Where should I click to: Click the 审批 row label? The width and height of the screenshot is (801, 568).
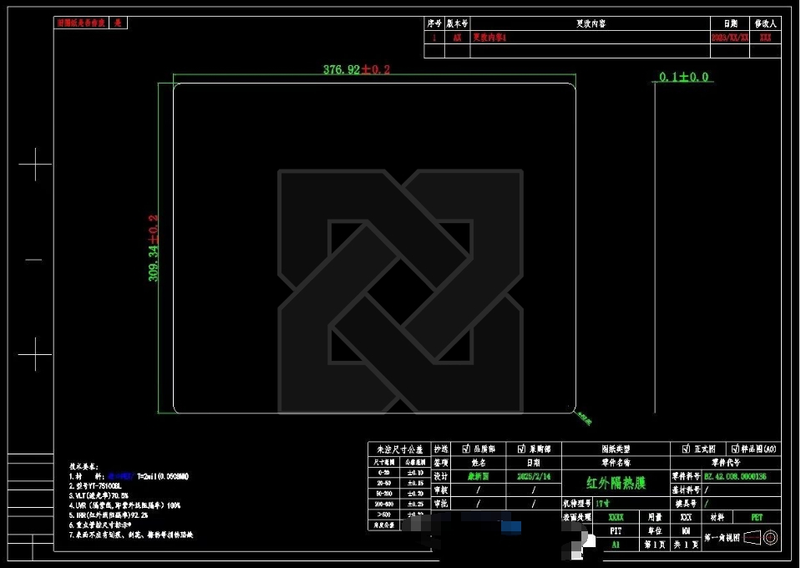[441, 503]
